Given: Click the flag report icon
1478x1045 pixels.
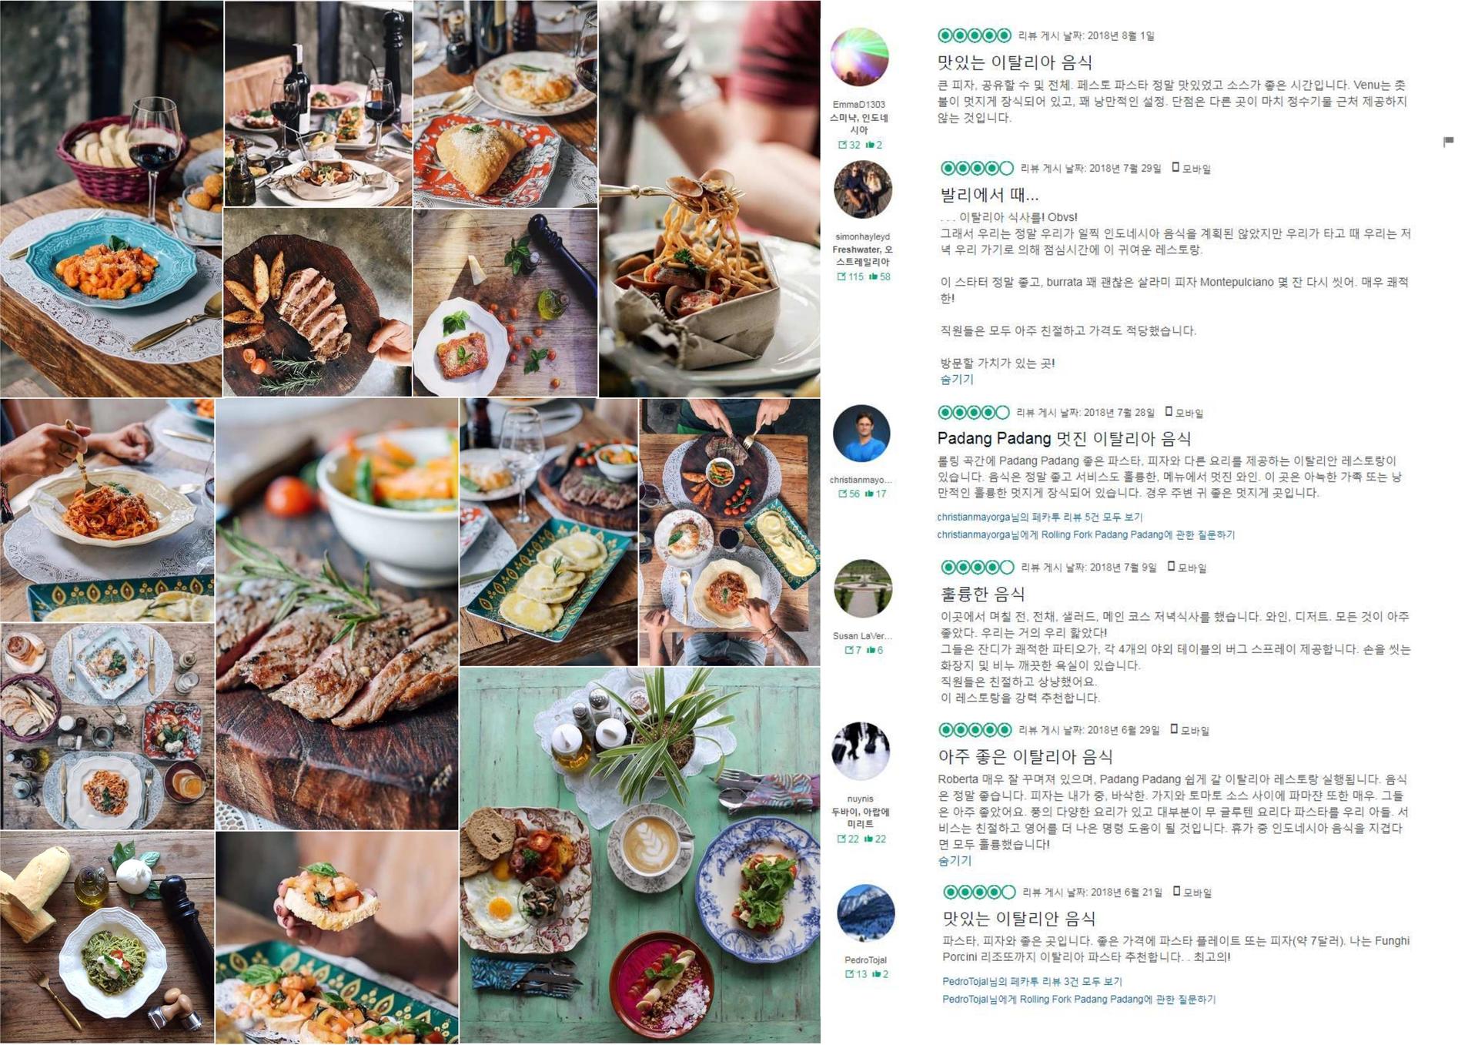Looking at the screenshot, I should (x=1448, y=141).
